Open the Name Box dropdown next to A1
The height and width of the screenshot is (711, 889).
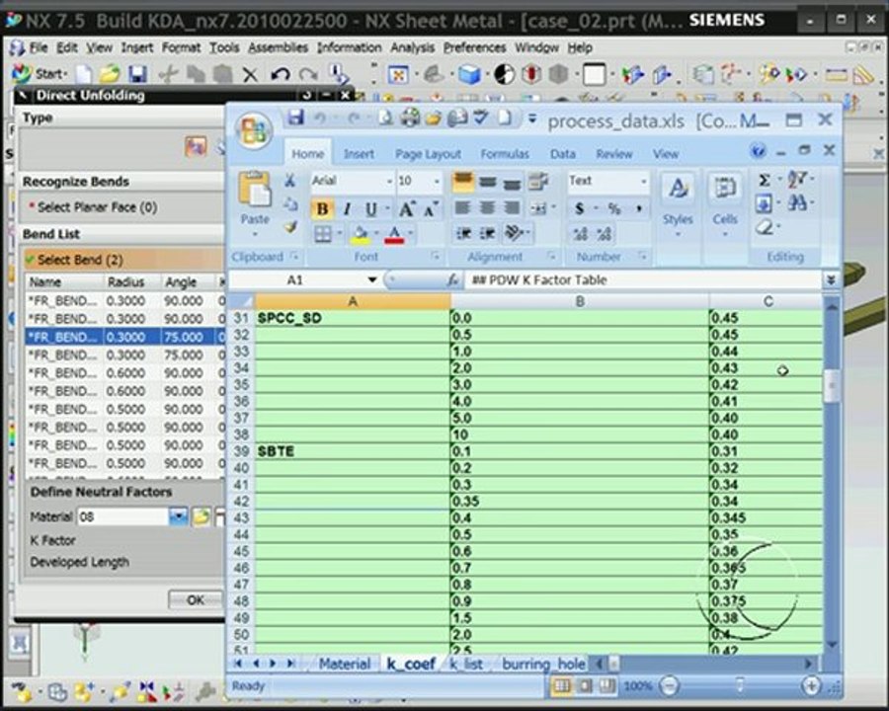(x=372, y=279)
